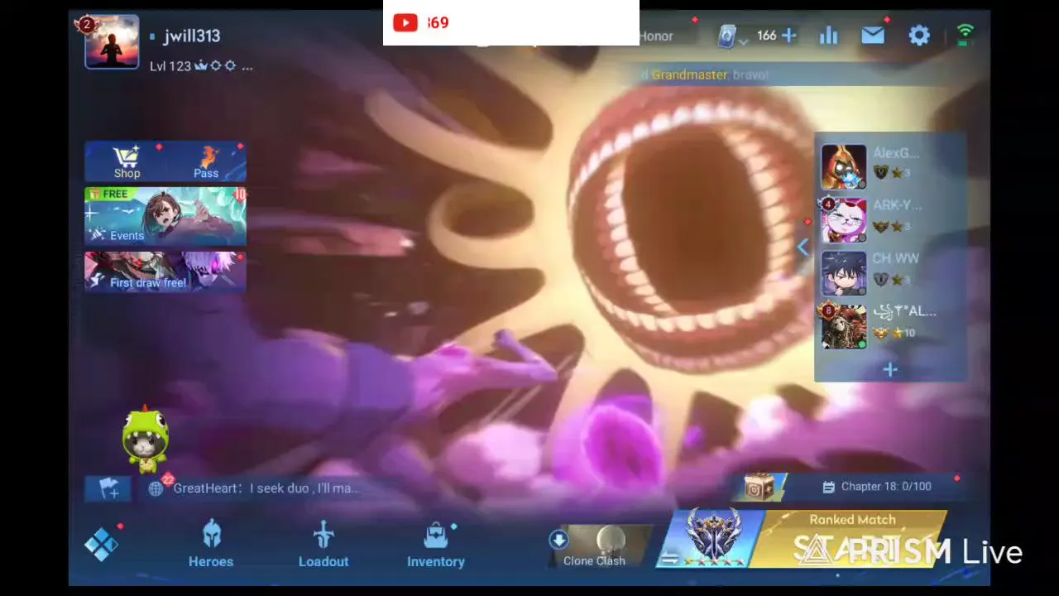Select friend AlexG... avatar
The height and width of the screenshot is (596, 1059).
844,166
